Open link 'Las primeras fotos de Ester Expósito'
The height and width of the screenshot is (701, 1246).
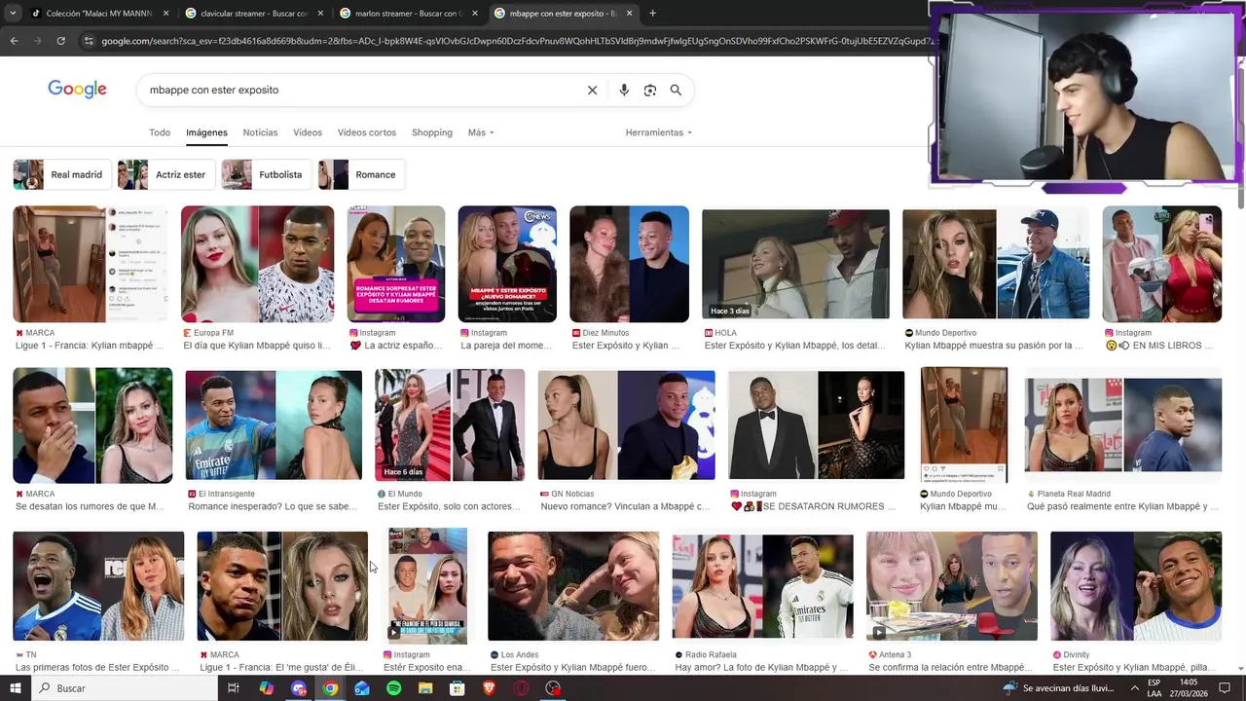97,668
